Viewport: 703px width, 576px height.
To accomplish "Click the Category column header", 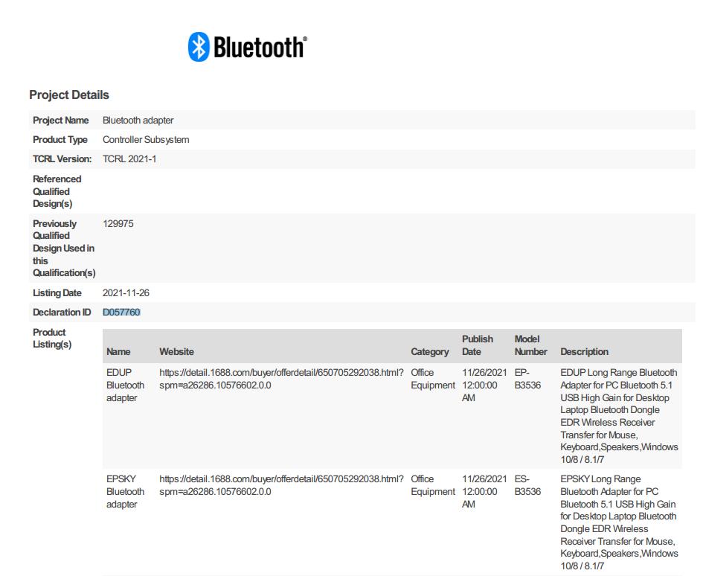I will (430, 351).
